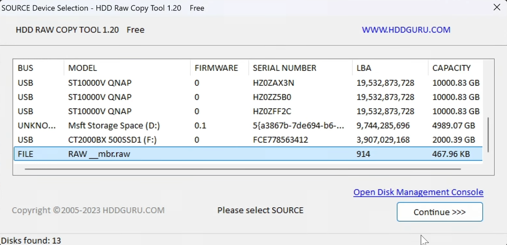Click the LBA value 9,744,285,696
The width and height of the screenshot is (507, 245).
pos(383,126)
